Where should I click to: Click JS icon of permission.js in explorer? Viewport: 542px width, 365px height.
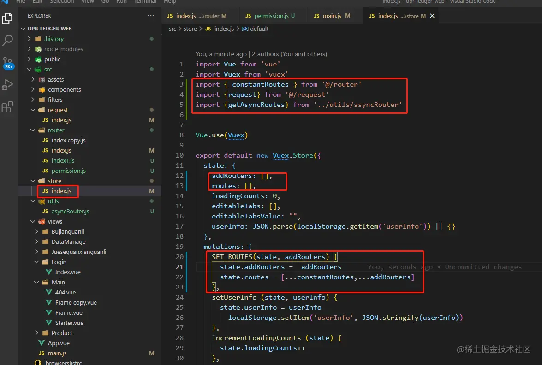pyautogui.click(x=45, y=171)
